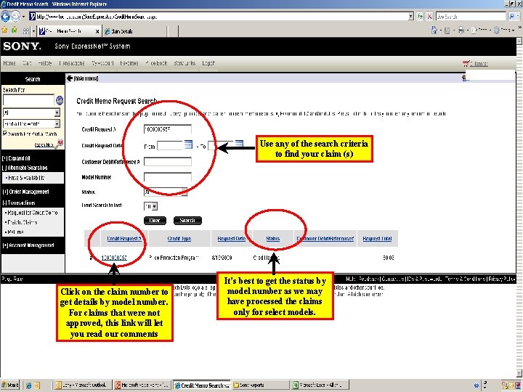Click the Customer Debit Reference # field
This screenshot has height=392, width=523.
point(168,162)
